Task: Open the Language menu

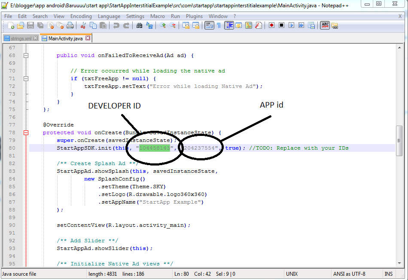Action: click(x=109, y=16)
